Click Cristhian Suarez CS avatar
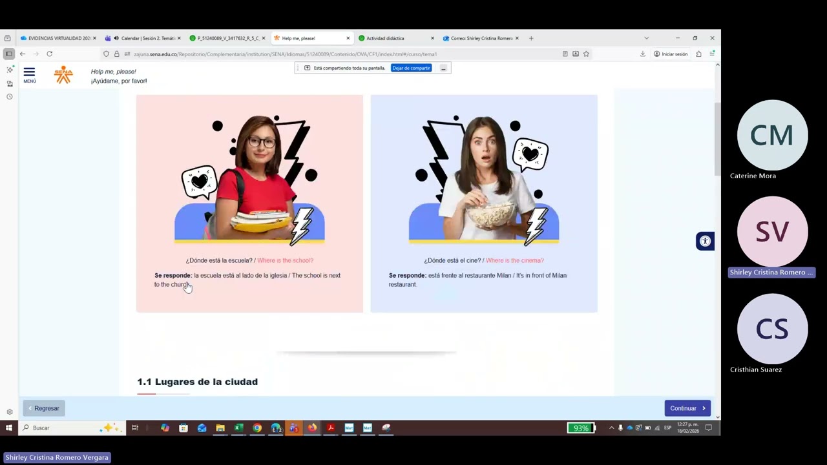Image resolution: width=827 pixels, height=465 pixels. coord(772,329)
